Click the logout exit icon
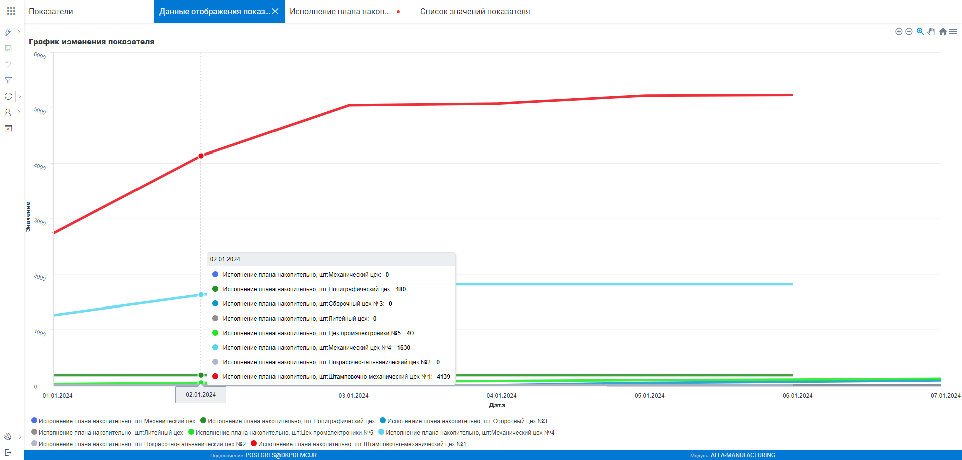Viewport: 962px width, 460px height. click(x=8, y=452)
